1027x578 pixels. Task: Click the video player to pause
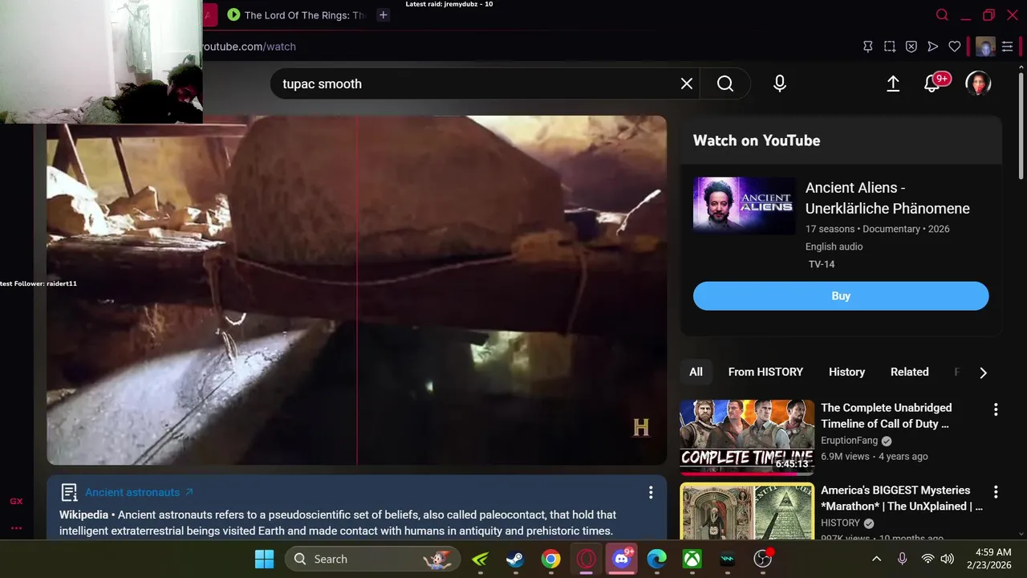[356, 291]
